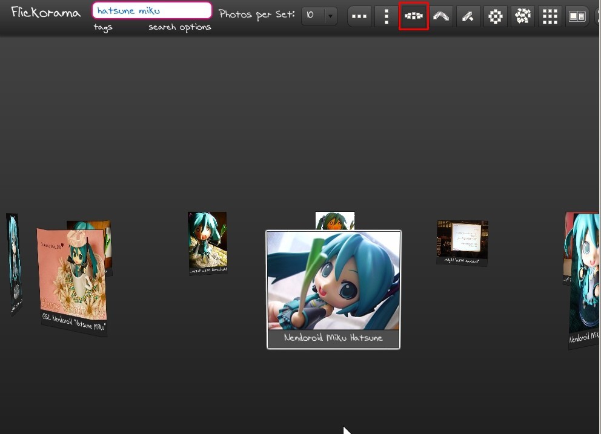
Task: Select the 'Nendoroid Miku Hatsune' center photo
Action: 333,289
